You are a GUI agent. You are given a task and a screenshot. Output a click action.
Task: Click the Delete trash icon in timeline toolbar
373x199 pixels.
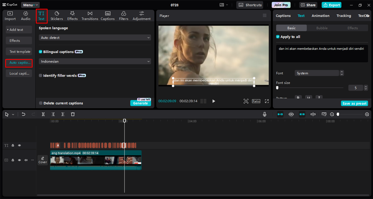73,114
